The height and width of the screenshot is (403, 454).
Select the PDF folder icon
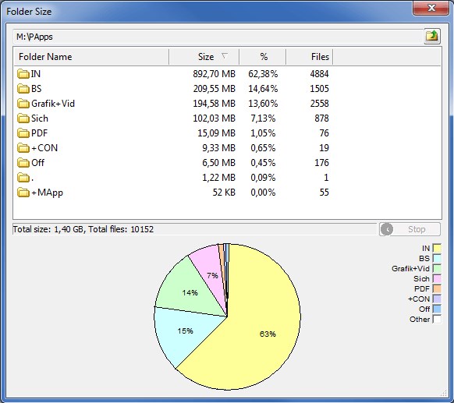click(x=23, y=133)
